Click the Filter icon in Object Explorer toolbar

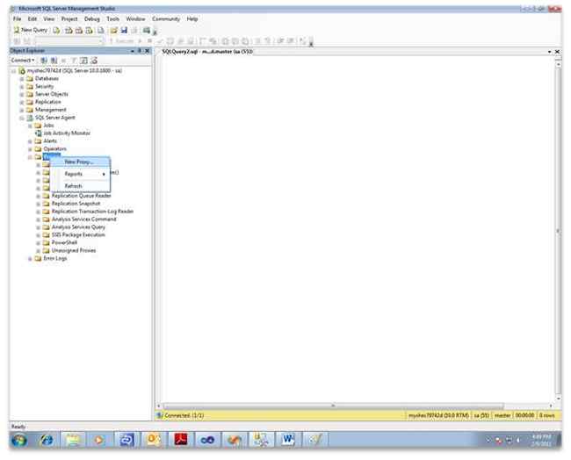pyautogui.click(x=74, y=61)
